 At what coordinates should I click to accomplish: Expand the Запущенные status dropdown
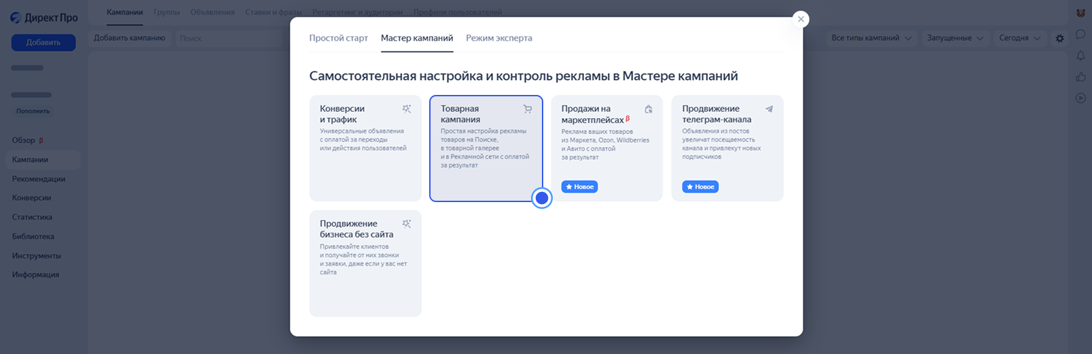[955, 38]
